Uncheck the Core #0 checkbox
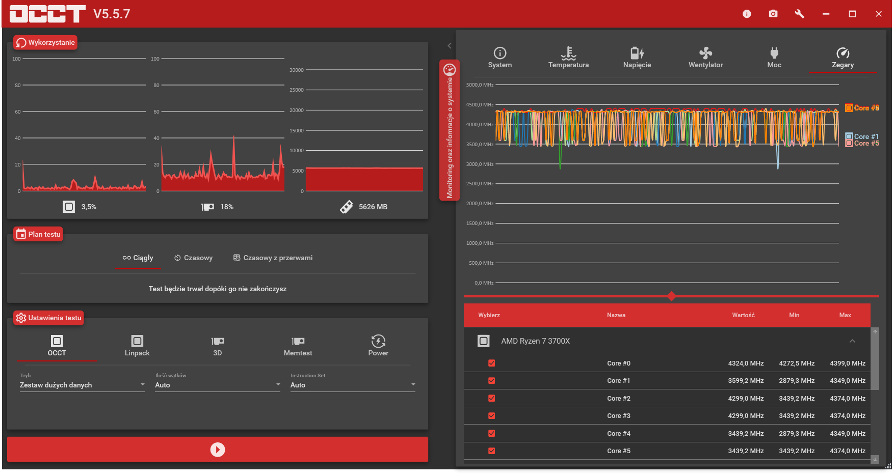894x476 pixels. [x=491, y=363]
